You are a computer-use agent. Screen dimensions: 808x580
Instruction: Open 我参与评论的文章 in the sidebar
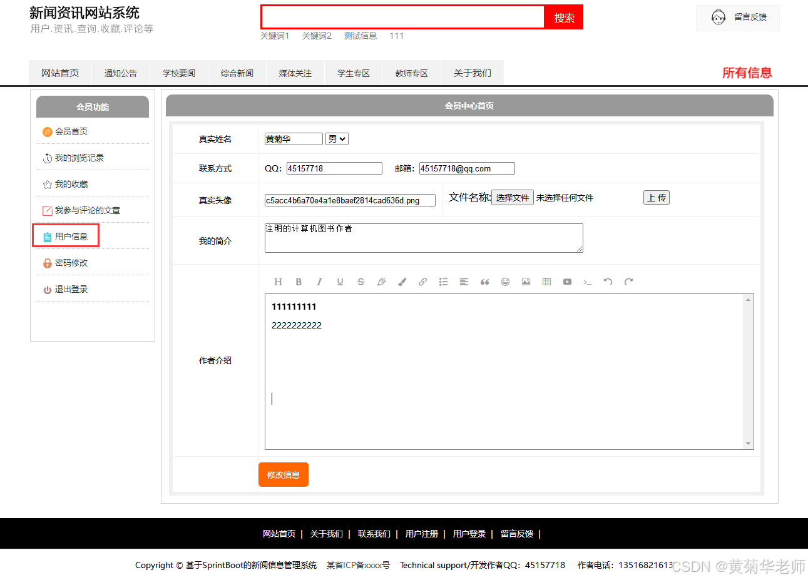click(x=88, y=210)
